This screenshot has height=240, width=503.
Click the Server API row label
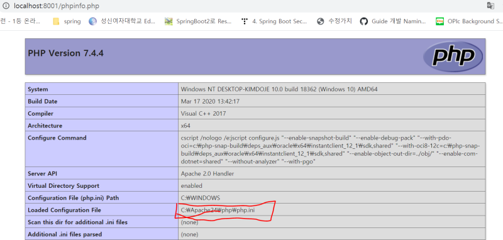point(43,173)
